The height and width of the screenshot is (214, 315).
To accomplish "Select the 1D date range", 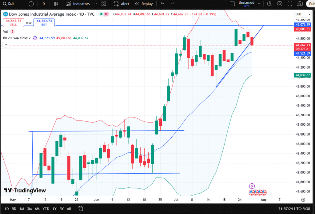I will tap(7, 209).
